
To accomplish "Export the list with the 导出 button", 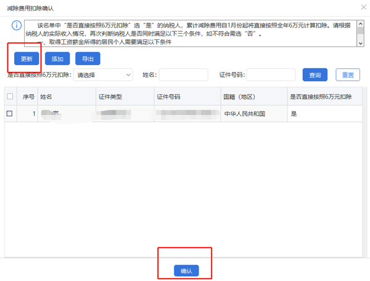I will 88,59.
